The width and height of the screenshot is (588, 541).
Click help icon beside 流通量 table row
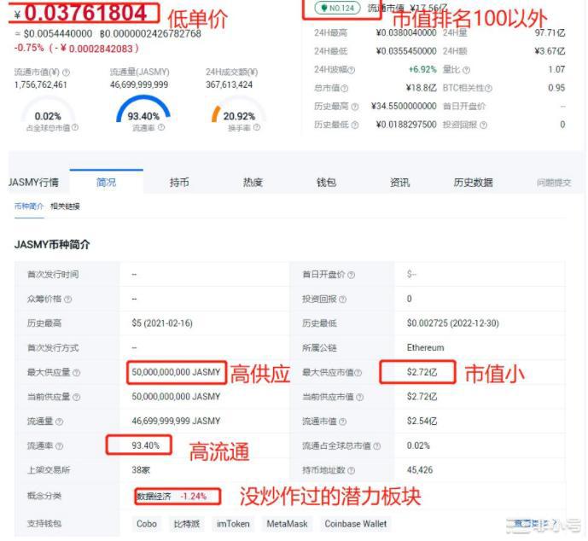click(59, 422)
